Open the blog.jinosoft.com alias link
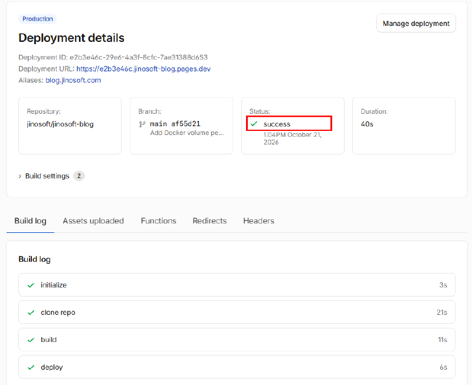 [73, 80]
